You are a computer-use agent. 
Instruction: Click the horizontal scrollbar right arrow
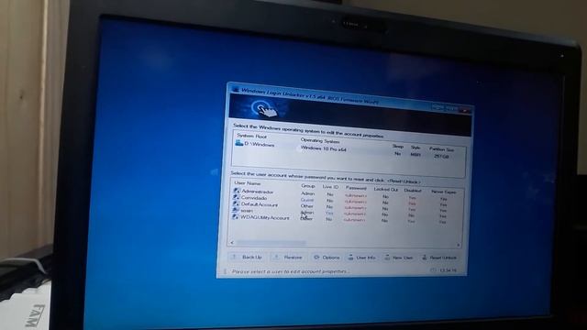(458, 245)
